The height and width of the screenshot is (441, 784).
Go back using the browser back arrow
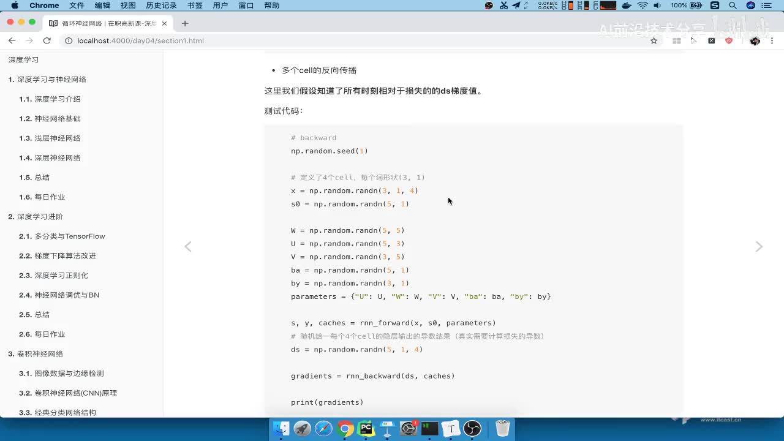[x=12, y=40]
